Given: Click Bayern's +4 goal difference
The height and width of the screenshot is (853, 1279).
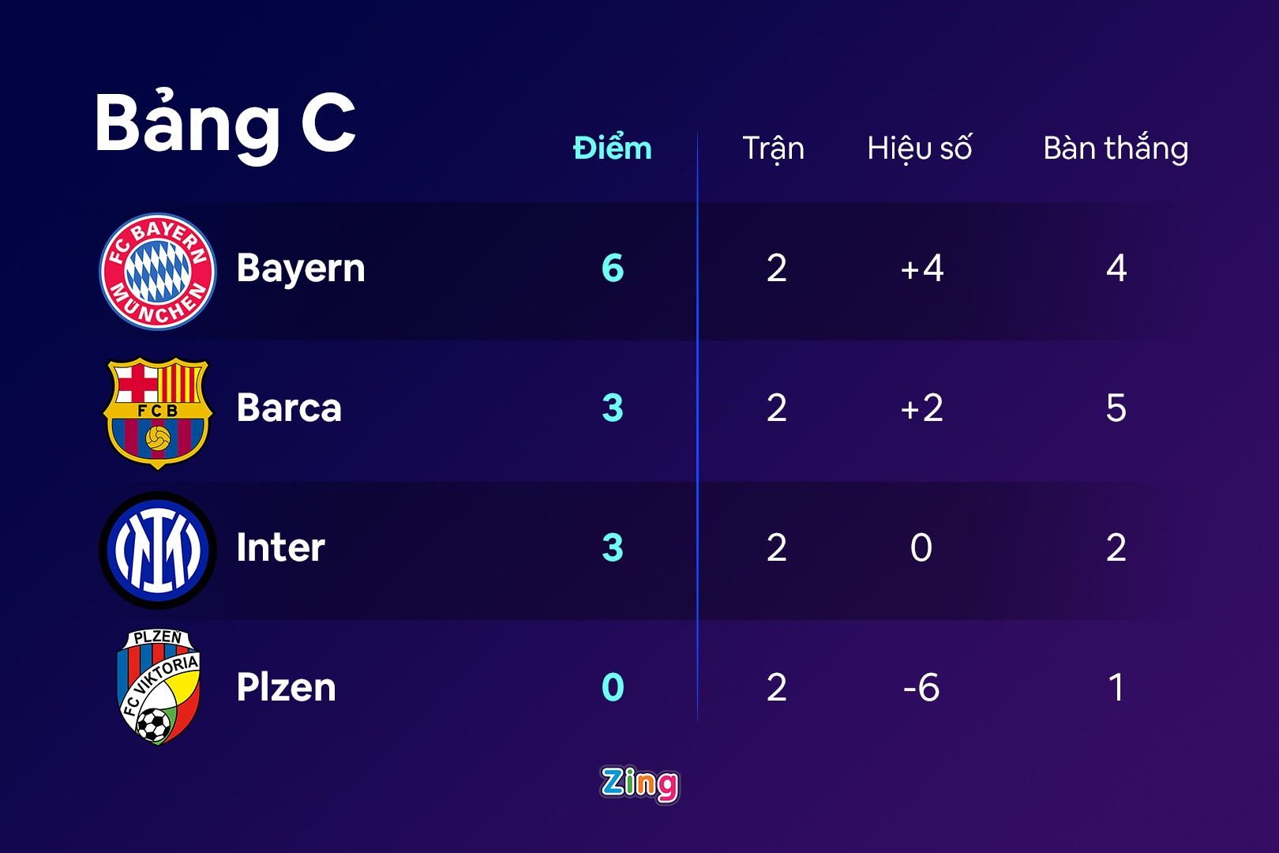Looking at the screenshot, I should (x=921, y=269).
